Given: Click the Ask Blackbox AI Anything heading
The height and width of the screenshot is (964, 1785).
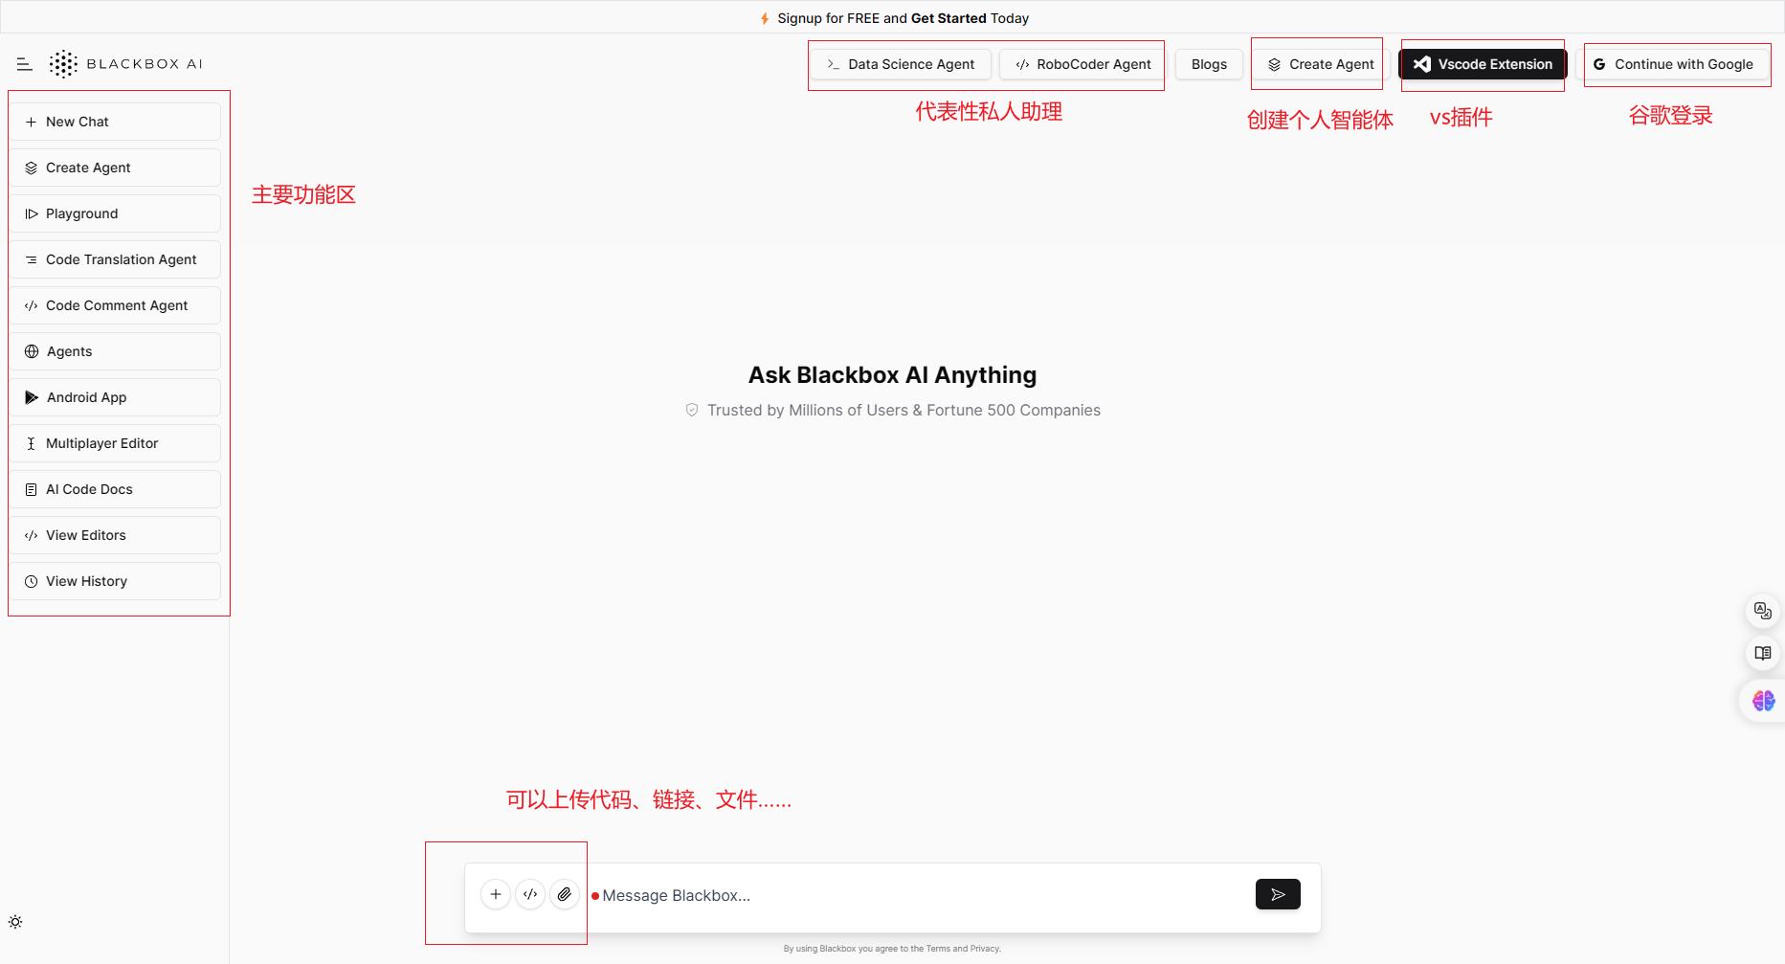Looking at the screenshot, I should coord(892,375).
